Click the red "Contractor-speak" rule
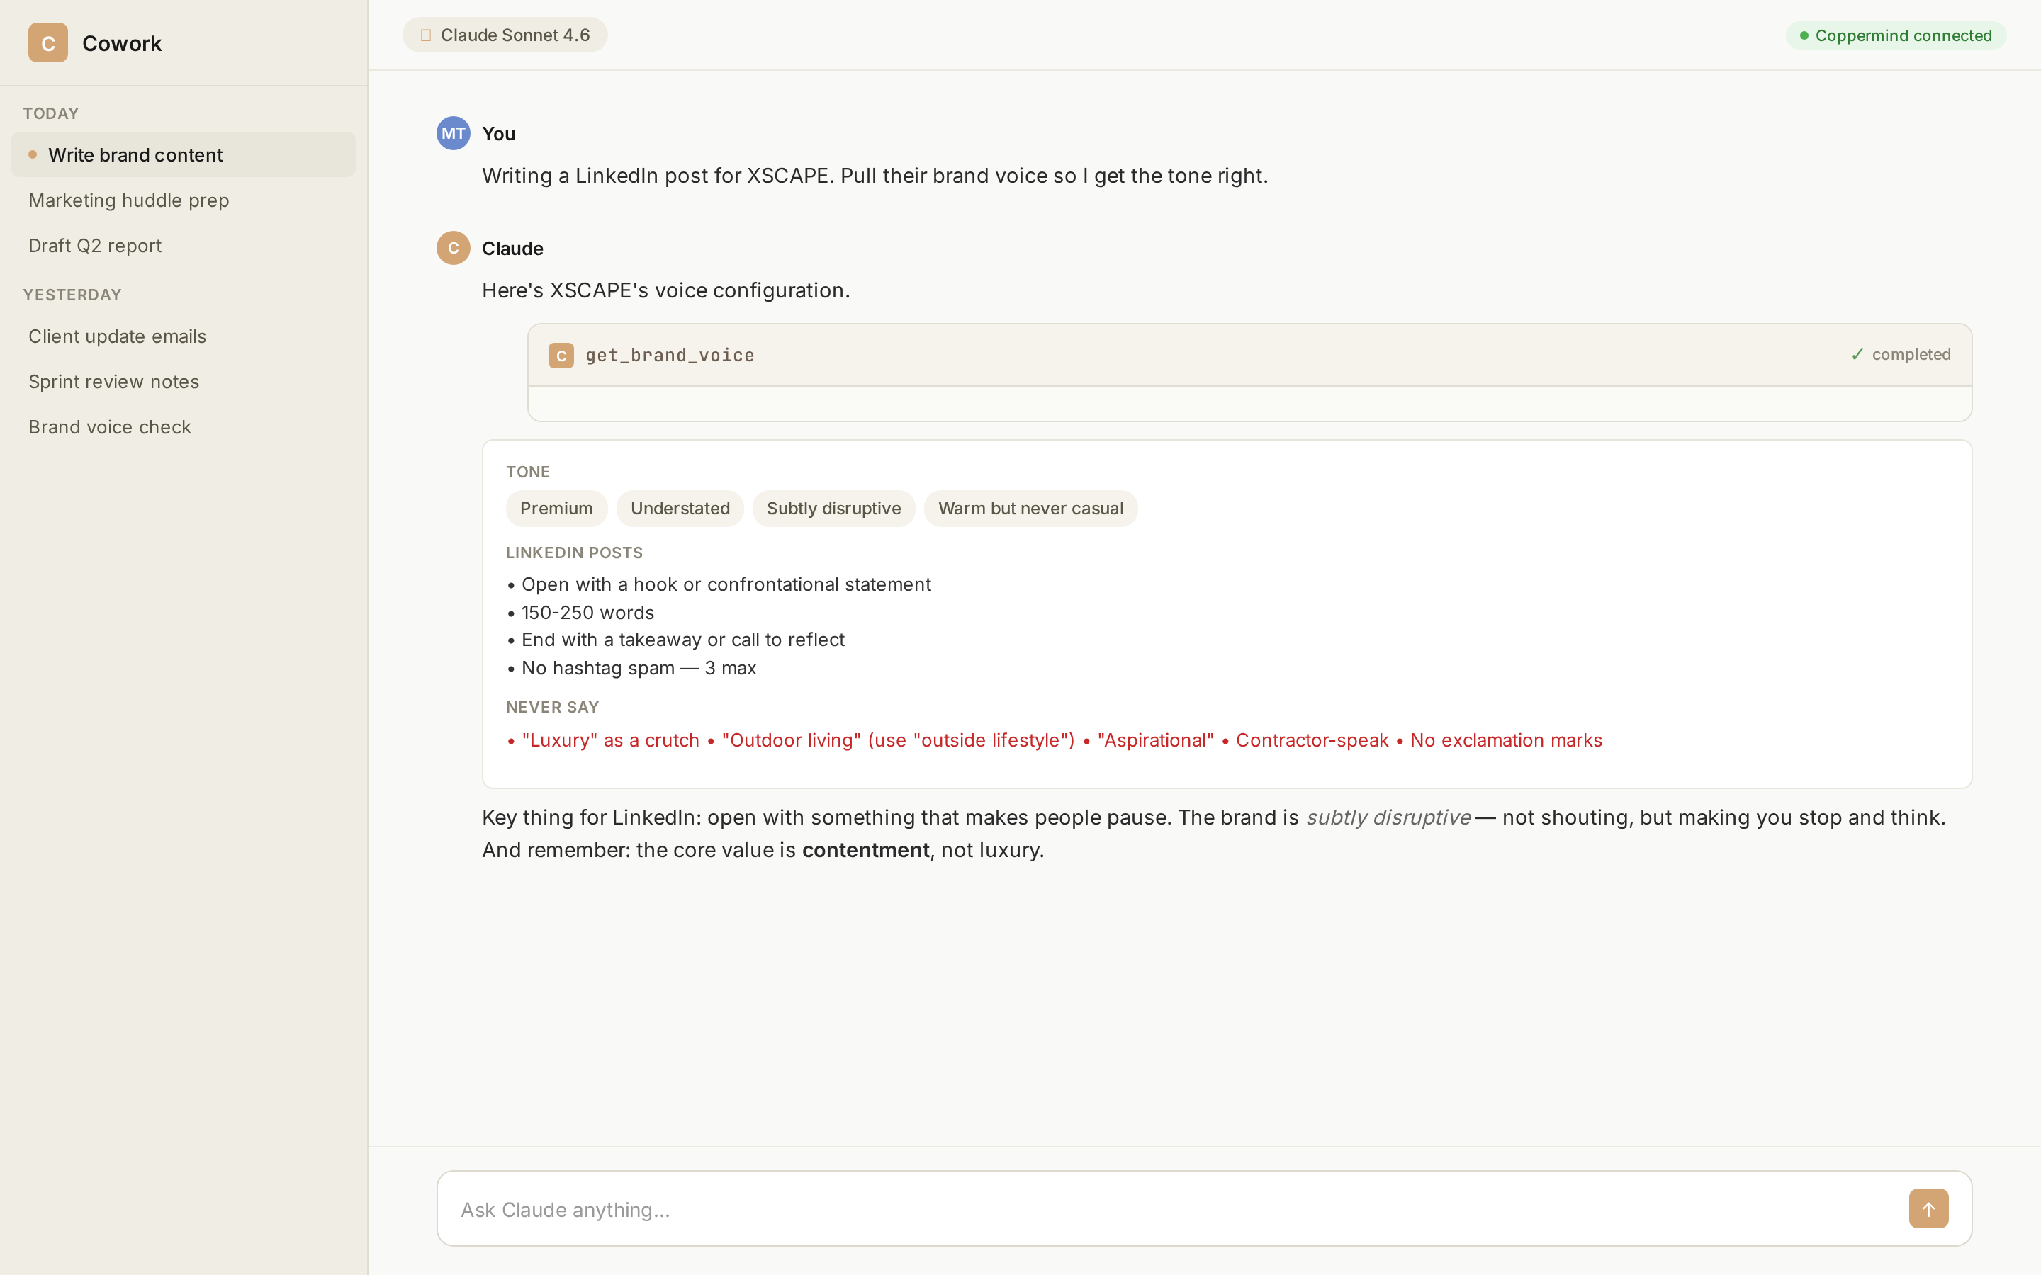 (x=1312, y=740)
